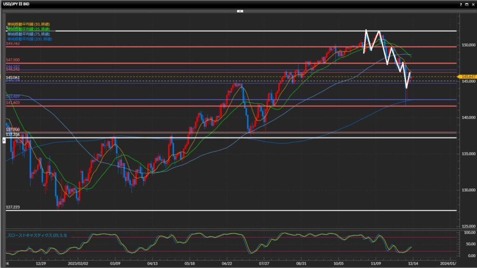Click the 150.000 level on price axis
This screenshot has height=268, width=477.
[x=467, y=46]
